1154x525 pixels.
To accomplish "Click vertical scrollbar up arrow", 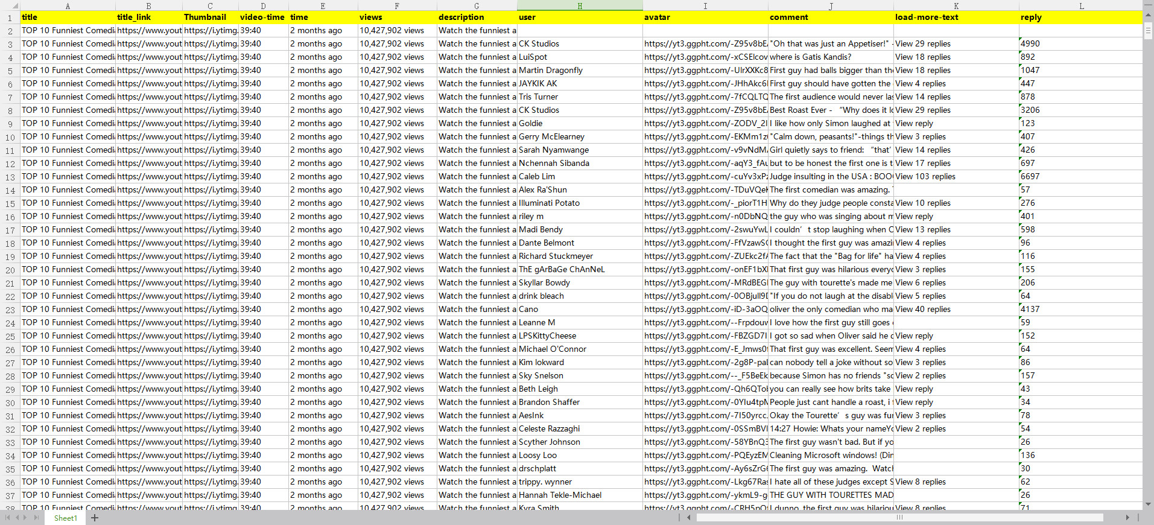I will (x=1149, y=14).
